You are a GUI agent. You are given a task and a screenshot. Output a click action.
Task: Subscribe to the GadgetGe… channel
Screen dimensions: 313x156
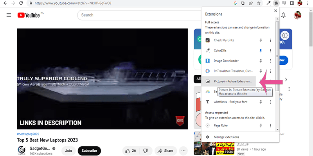(89, 151)
